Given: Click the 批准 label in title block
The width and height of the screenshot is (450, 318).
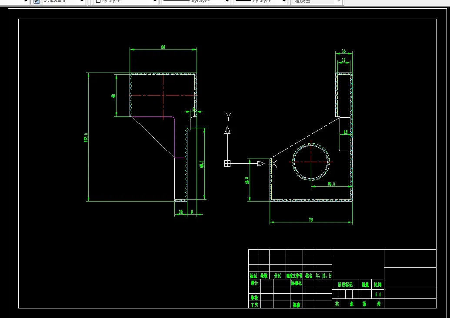Looking at the screenshot, I should [x=296, y=305].
